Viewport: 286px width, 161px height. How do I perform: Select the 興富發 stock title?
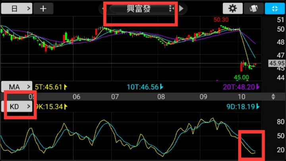point(139,9)
